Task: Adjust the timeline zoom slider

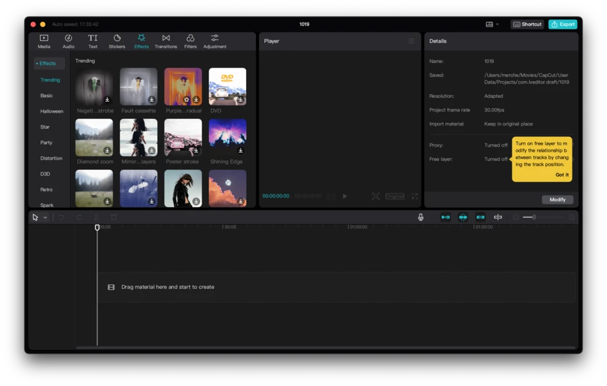Action: click(535, 217)
